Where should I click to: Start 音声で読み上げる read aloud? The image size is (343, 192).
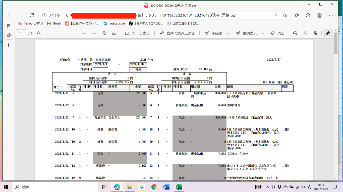(x=177, y=33)
